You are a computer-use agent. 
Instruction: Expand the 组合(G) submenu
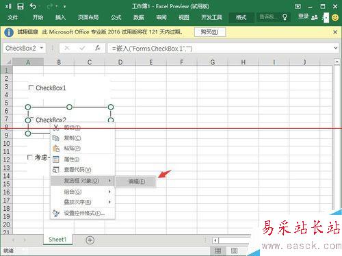click(83, 192)
